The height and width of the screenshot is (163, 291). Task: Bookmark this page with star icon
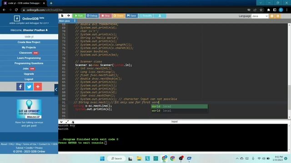(261, 10)
